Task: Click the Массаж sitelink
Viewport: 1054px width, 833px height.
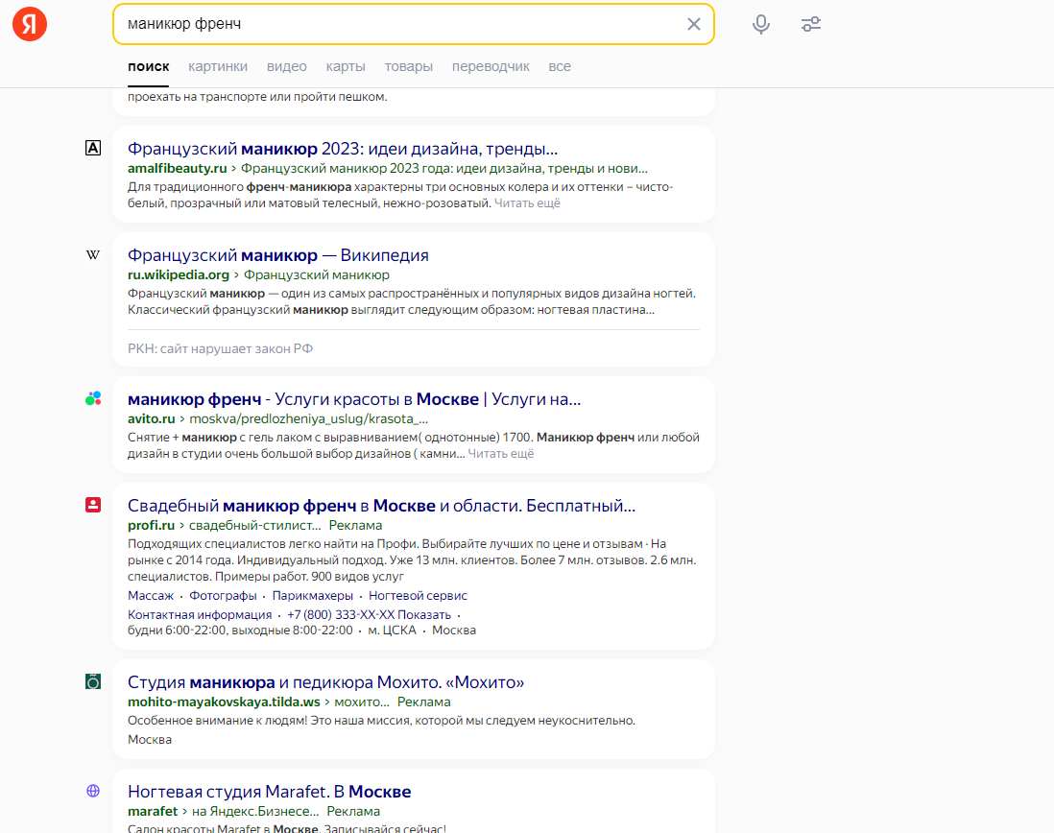Action: click(151, 595)
